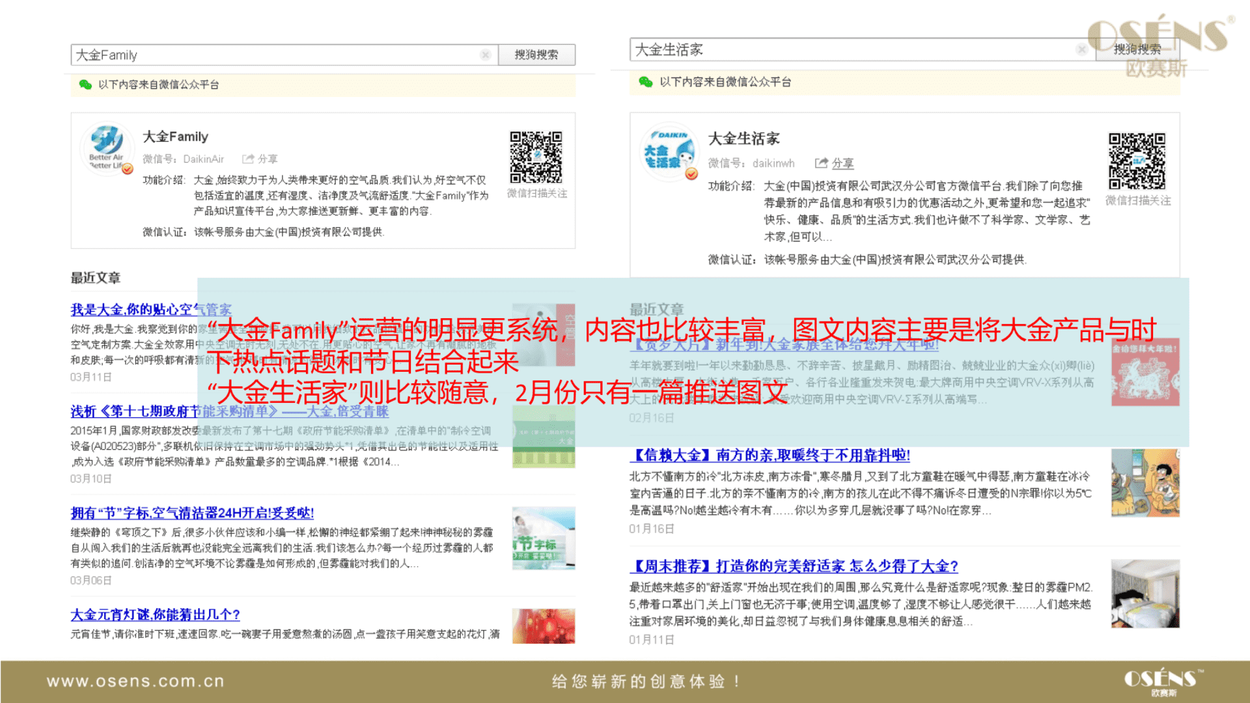This screenshot has width=1250, height=703.
Task: Open the 大金生活家 account title
Action: 744,139
